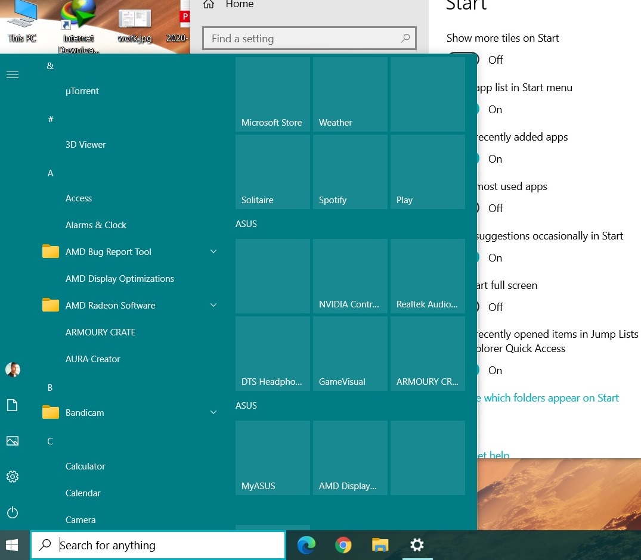Click the Search for anything taskbar box
Image resolution: width=641 pixels, height=560 pixels.
(158, 545)
